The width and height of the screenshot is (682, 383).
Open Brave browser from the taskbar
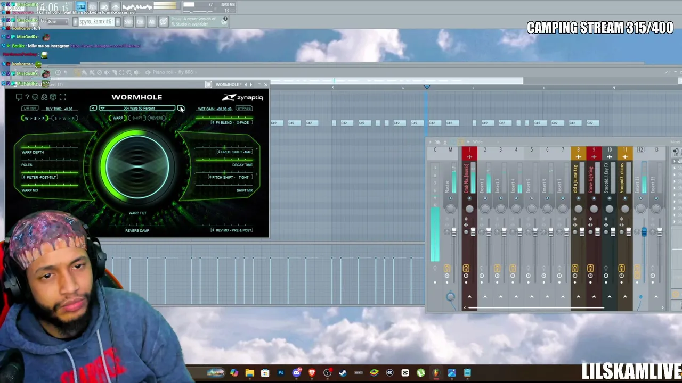click(312, 373)
